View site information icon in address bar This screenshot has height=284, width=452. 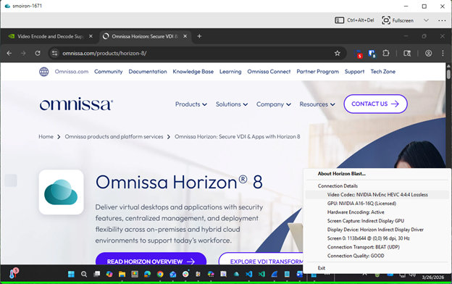point(55,53)
